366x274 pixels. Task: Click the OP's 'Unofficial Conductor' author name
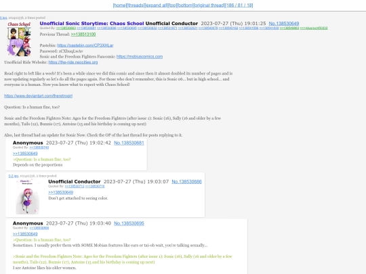coord(171,23)
